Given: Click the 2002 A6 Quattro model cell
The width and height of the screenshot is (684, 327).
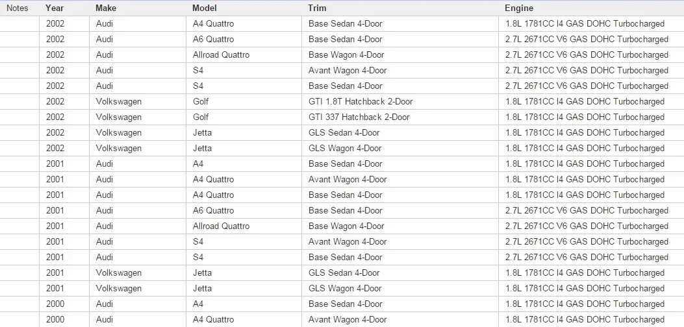Looking at the screenshot, I should point(244,39).
